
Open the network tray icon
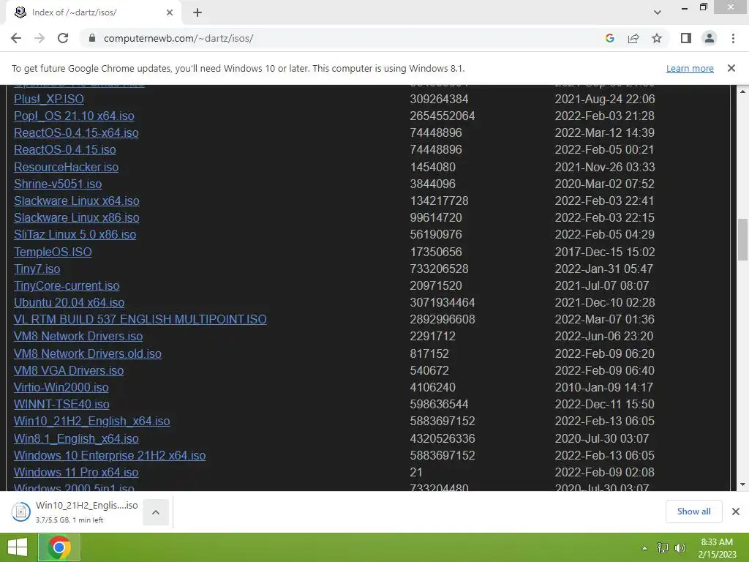coord(663,548)
